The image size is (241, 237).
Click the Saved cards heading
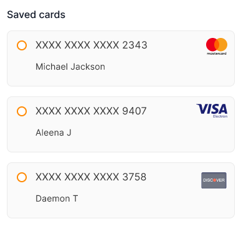36,15
